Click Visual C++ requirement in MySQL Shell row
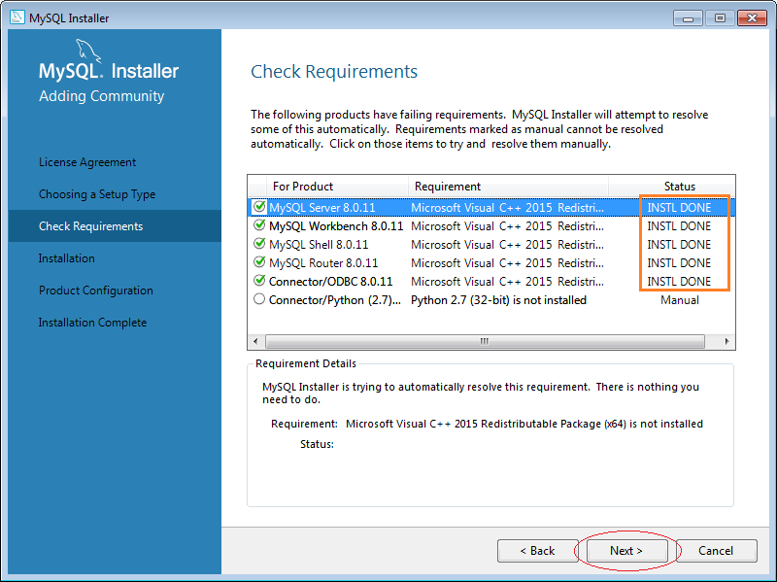The image size is (777, 582). pos(507,245)
